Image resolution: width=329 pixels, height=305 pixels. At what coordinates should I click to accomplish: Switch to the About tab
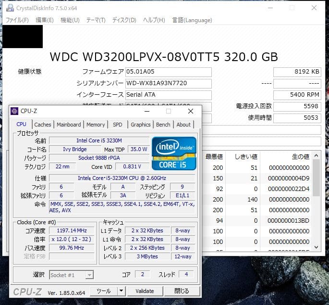pyautogui.click(x=183, y=125)
